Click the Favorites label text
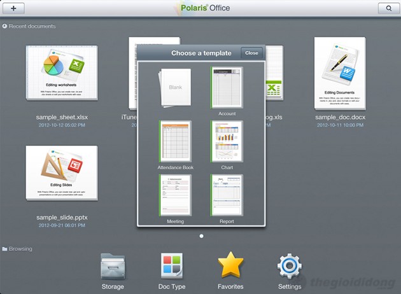Viewport: 401px width, 294px height. pyautogui.click(x=230, y=286)
